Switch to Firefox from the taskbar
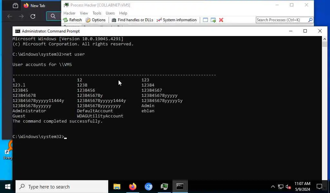Image resolution: width=330 pixels, height=193 pixels. point(132,187)
